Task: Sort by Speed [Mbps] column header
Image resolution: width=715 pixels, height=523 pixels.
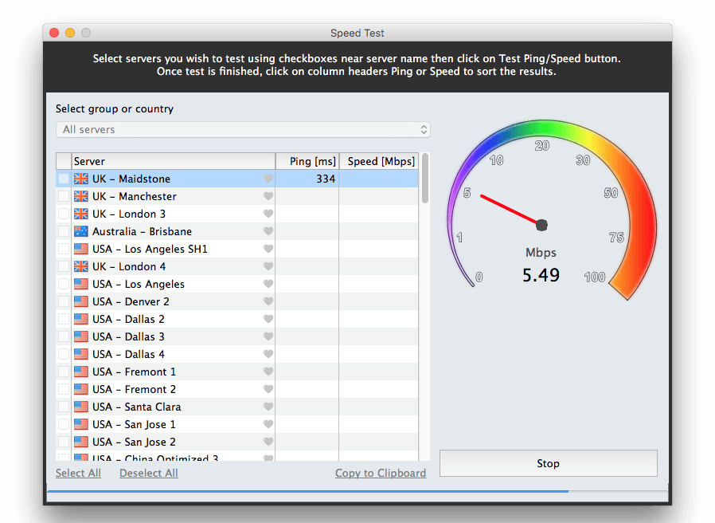Action: pos(381,161)
